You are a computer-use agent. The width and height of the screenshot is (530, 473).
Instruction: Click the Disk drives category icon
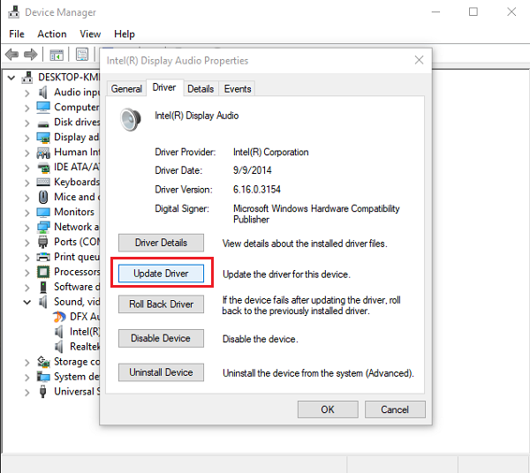click(x=43, y=122)
